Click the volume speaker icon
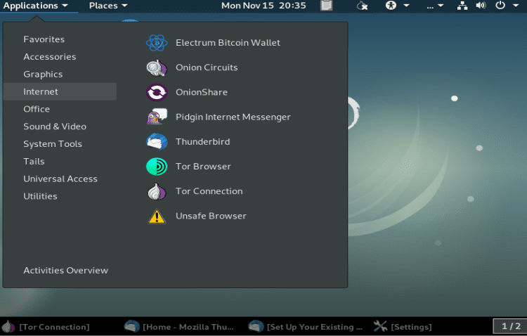527x336 pixels. pyautogui.click(x=481, y=6)
